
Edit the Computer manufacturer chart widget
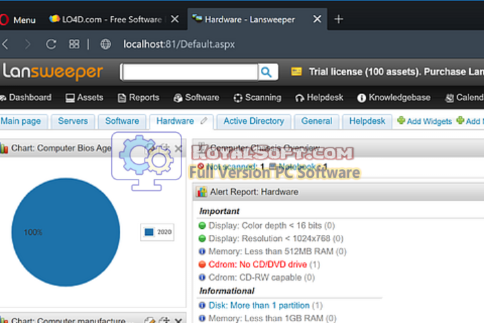(x=150, y=320)
